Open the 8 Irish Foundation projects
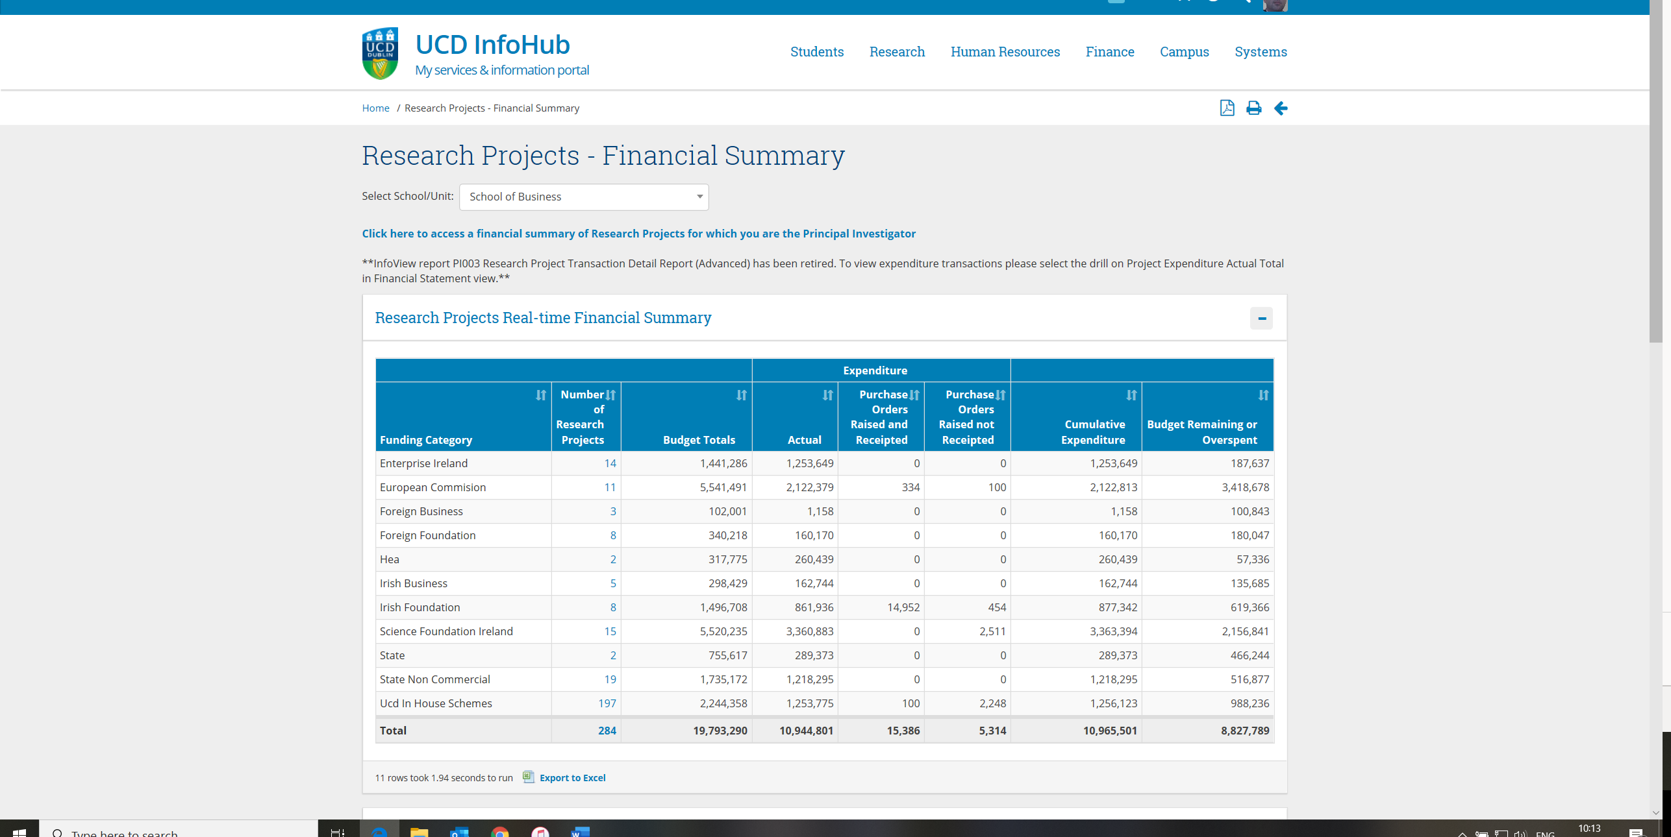 point(613,607)
